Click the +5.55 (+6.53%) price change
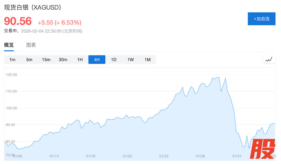Viewport: 281px width, 164px height. click(60, 22)
